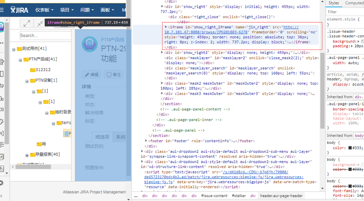Open the 面板 dropdown menu
Viewport: 364px width, 201px height.
107,10
